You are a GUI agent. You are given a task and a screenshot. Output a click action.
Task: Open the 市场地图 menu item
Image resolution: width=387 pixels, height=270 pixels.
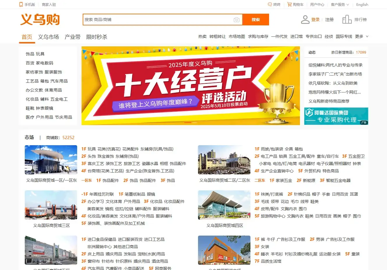pos(237,36)
